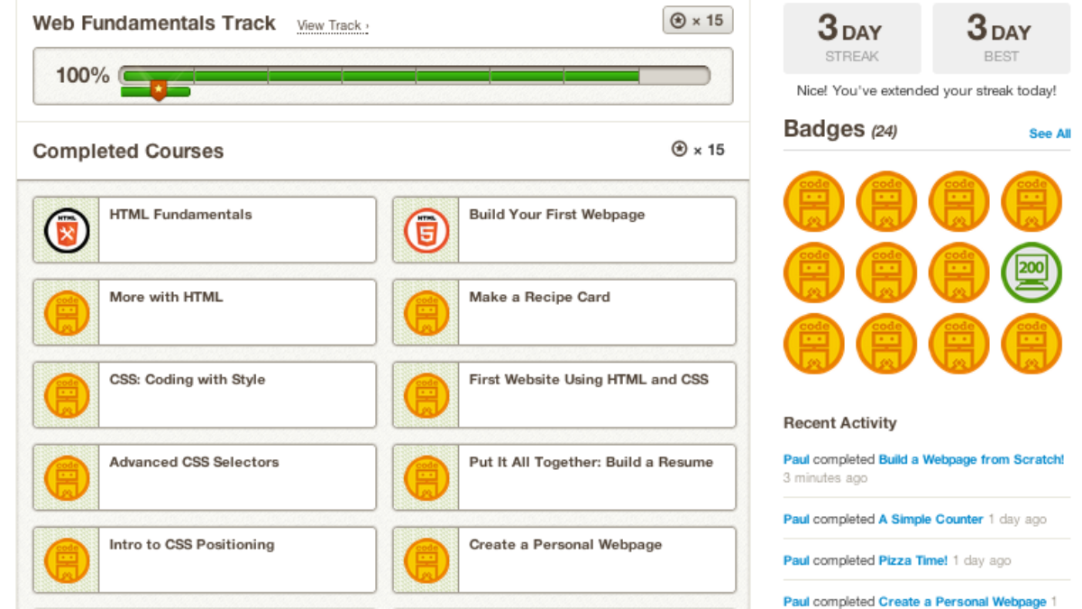Click the first code badge in Badges grid
Screen dimensions: 1082x609
(x=813, y=201)
